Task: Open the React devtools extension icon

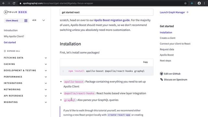Action: pyautogui.click(x=192, y=3)
